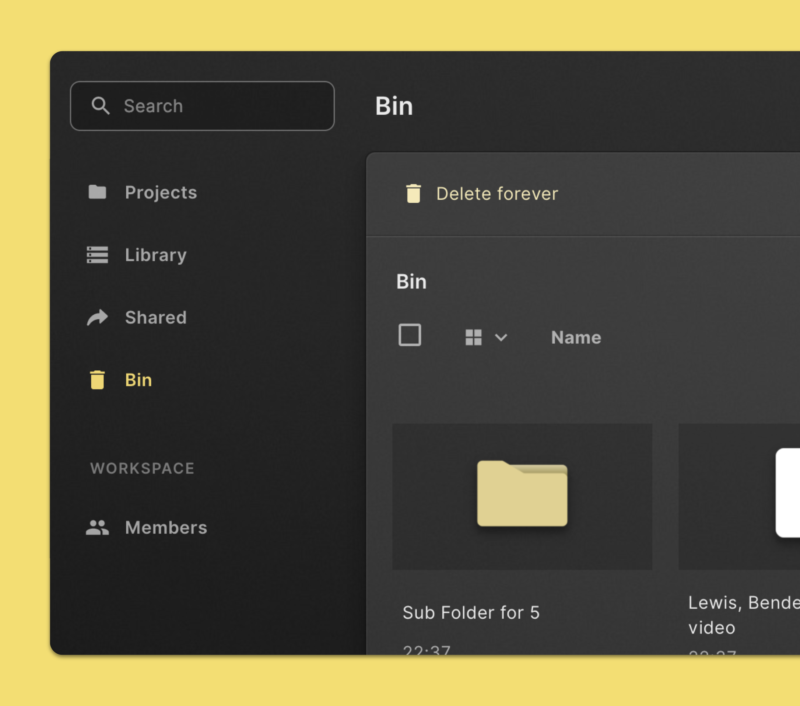Viewport: 800px width, 706px height.
Task: Click the Projects folder icon in sidebar
Action: (x=97, y=192)
